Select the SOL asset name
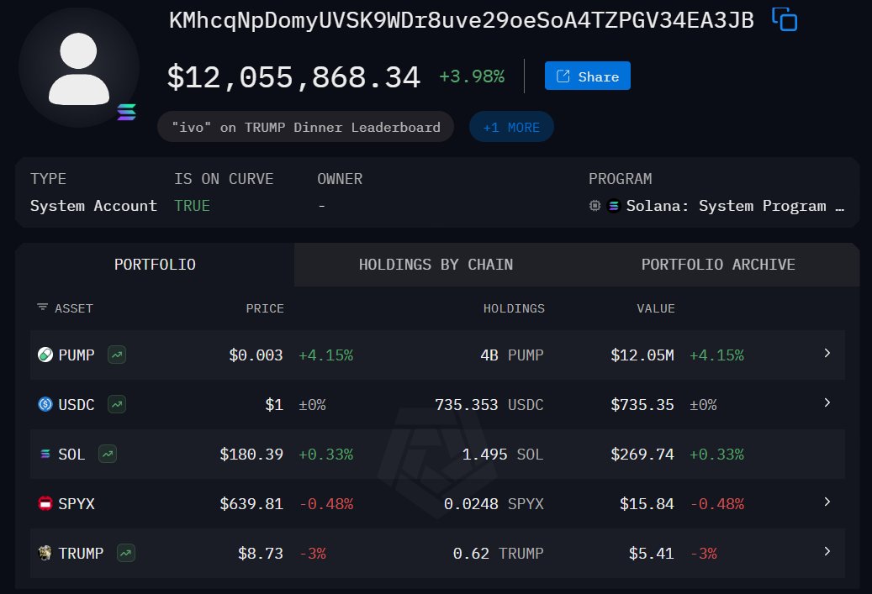Screen dimensions: 872x594 71,455
